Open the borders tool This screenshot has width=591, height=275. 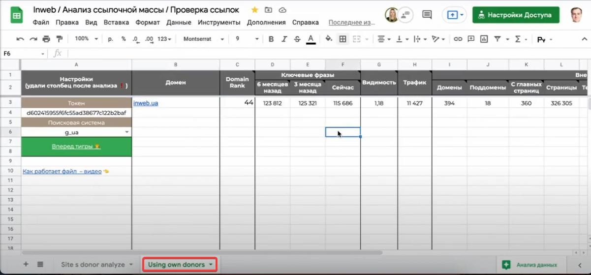pyautogui.click(x=343, y=39)
